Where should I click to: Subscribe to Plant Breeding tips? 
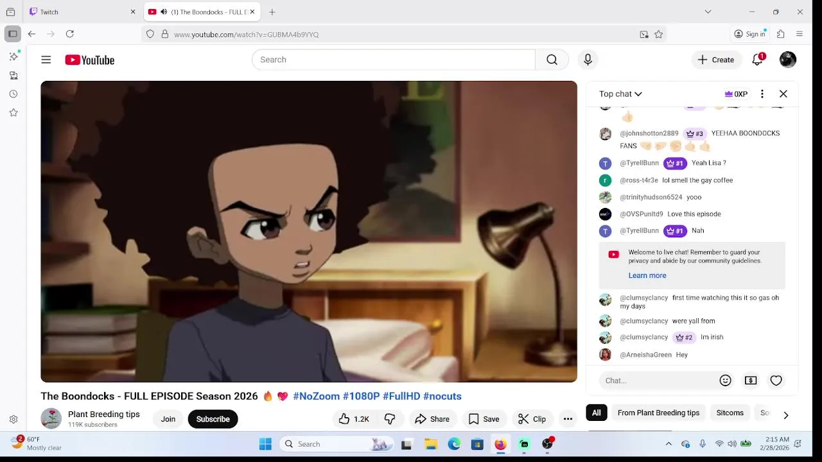(213, 419)
